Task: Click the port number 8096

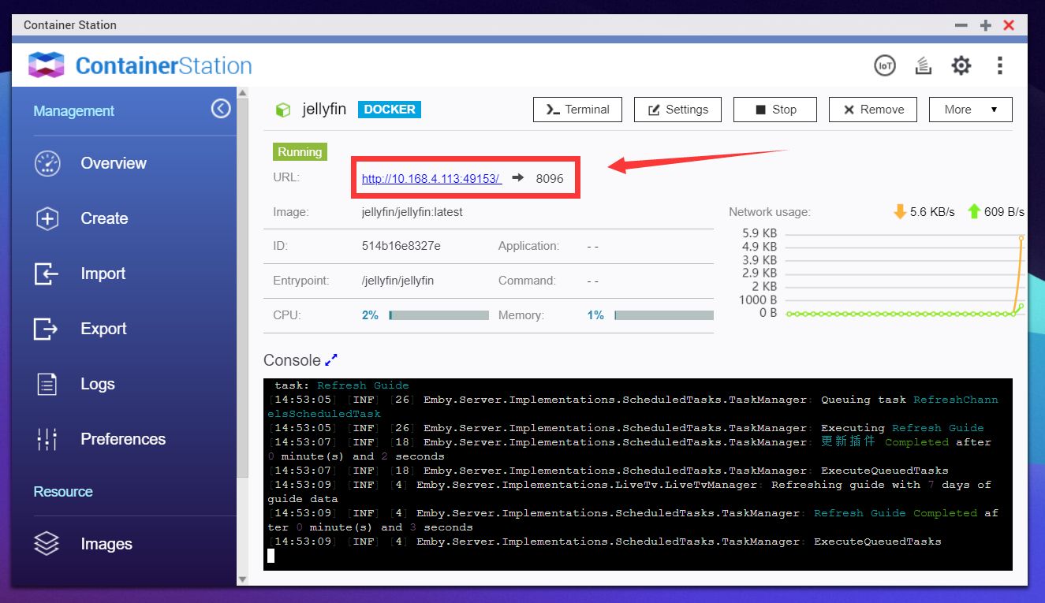Action: (550, 179)
